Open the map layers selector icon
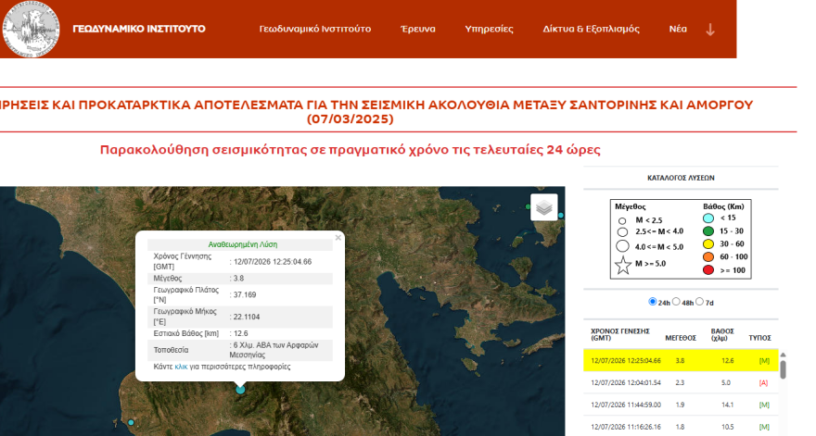This screenshot has height=436, width=816. coord(543,207)
